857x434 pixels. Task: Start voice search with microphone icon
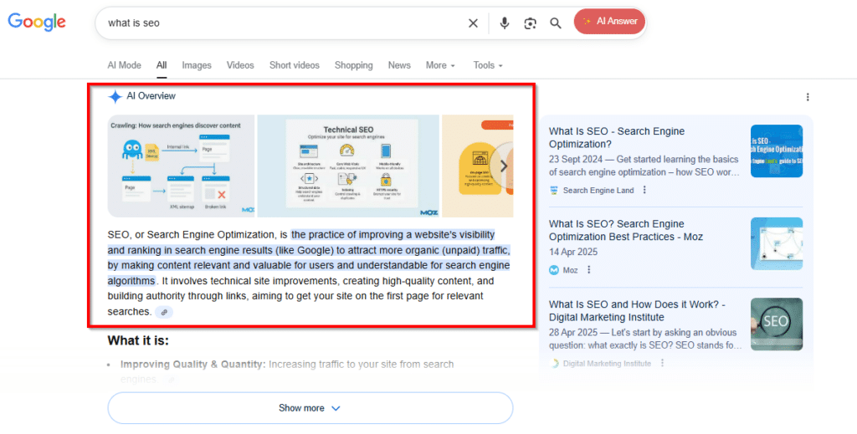pyautogui.click(x=505, y=23)
